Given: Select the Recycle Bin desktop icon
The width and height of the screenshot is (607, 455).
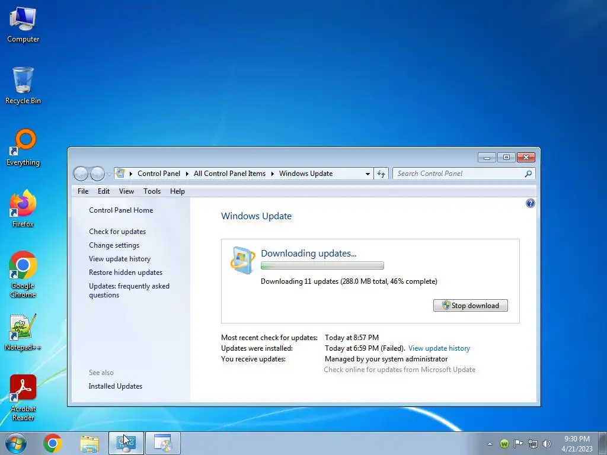Looking at the screenshot, I should [23, 86].
